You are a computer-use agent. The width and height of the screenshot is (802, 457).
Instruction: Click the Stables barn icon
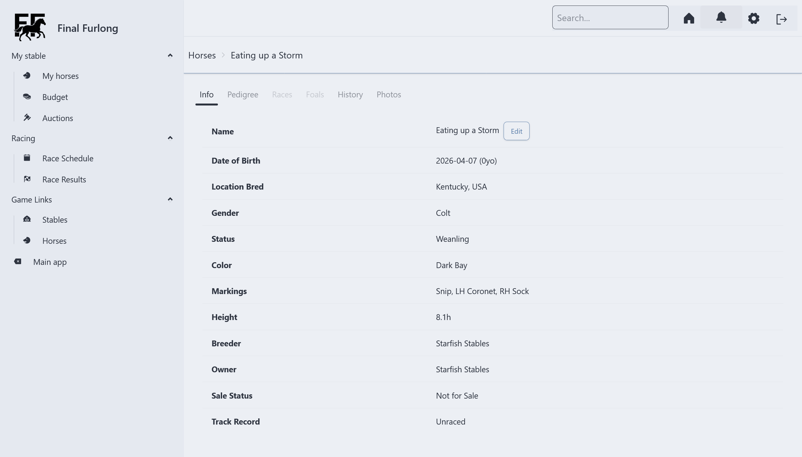(x=27, y=219)
